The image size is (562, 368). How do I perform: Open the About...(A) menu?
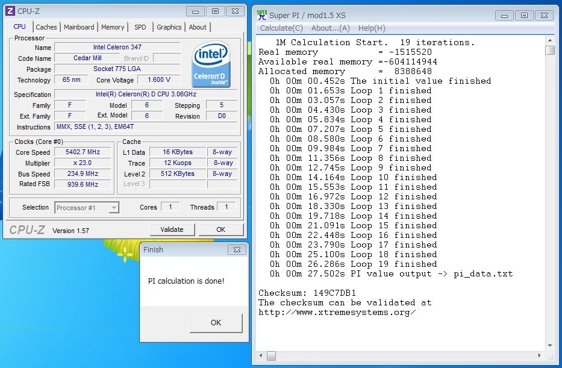point(330,28)
